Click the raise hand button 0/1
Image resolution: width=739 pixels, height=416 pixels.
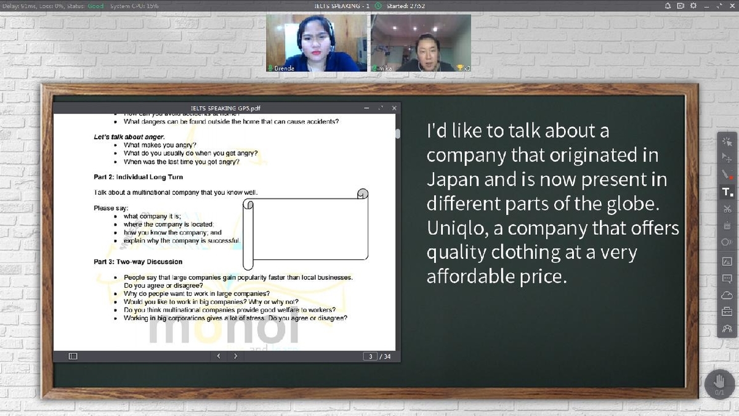719,383
